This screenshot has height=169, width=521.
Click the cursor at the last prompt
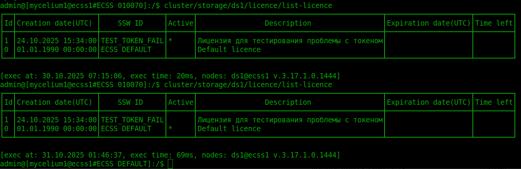[x=170, y=164]
